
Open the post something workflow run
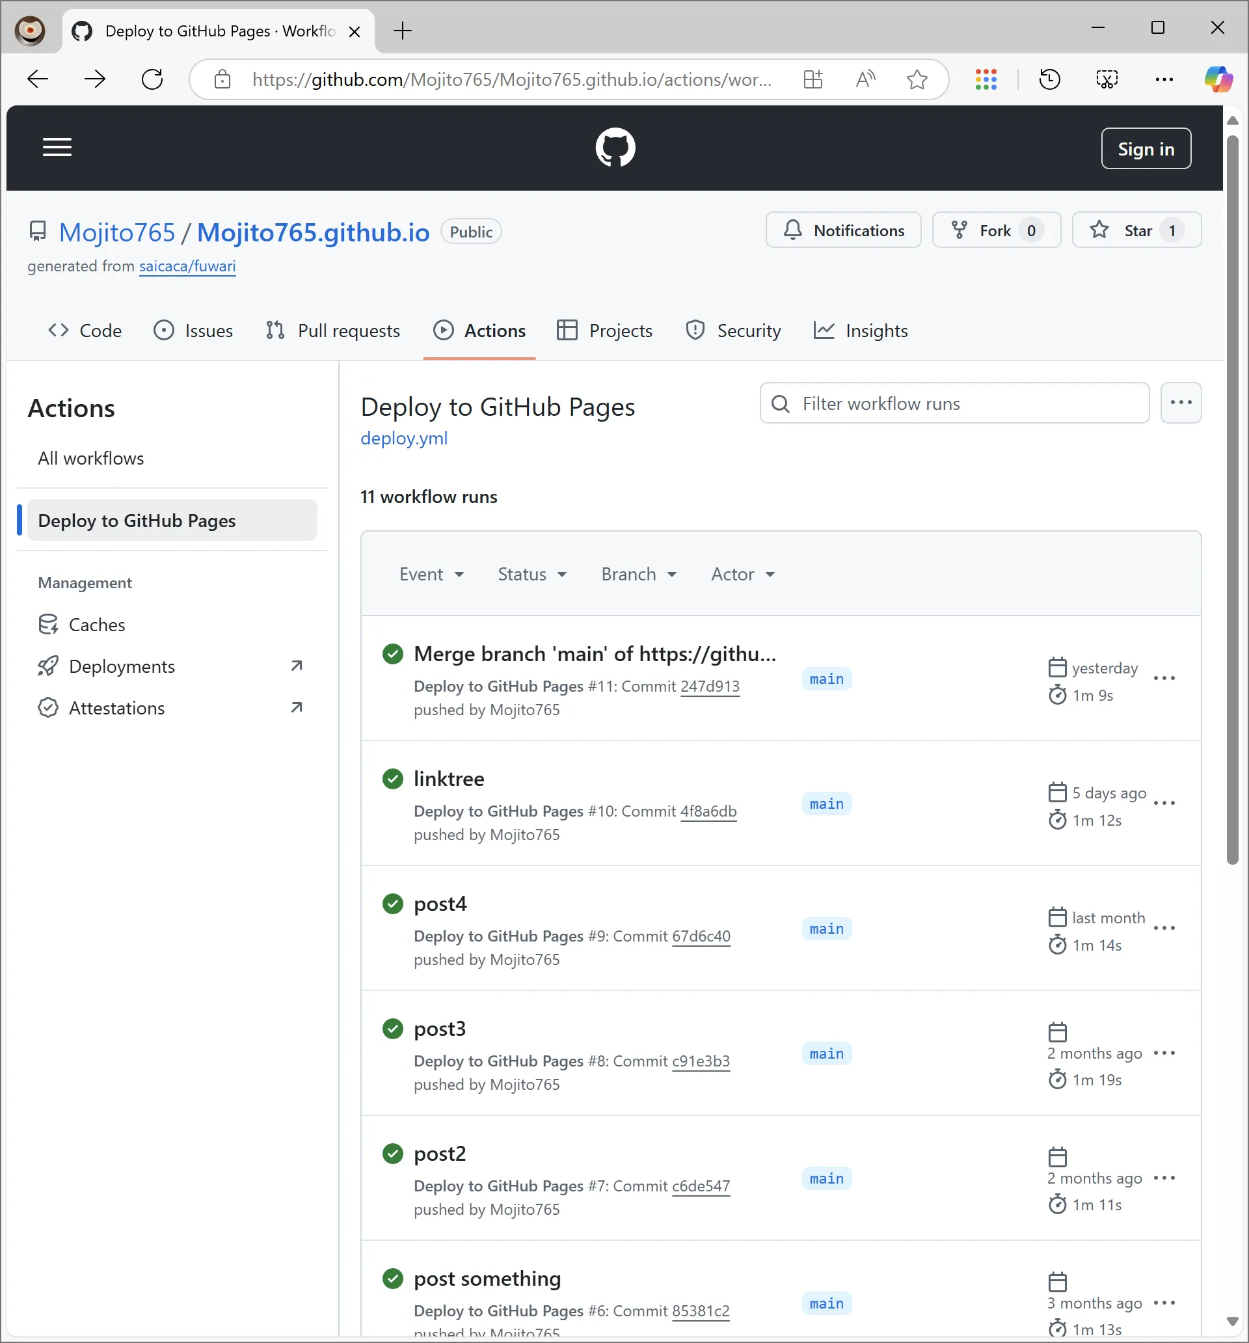[487, 1279]
